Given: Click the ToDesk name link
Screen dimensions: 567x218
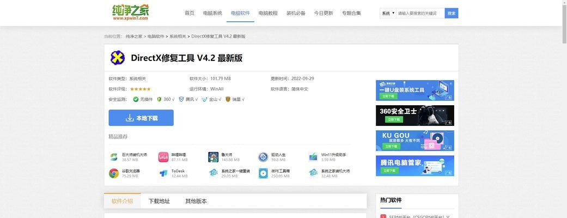Looking at the screenshot, I should pyautogui.click(x=178, y=171).
